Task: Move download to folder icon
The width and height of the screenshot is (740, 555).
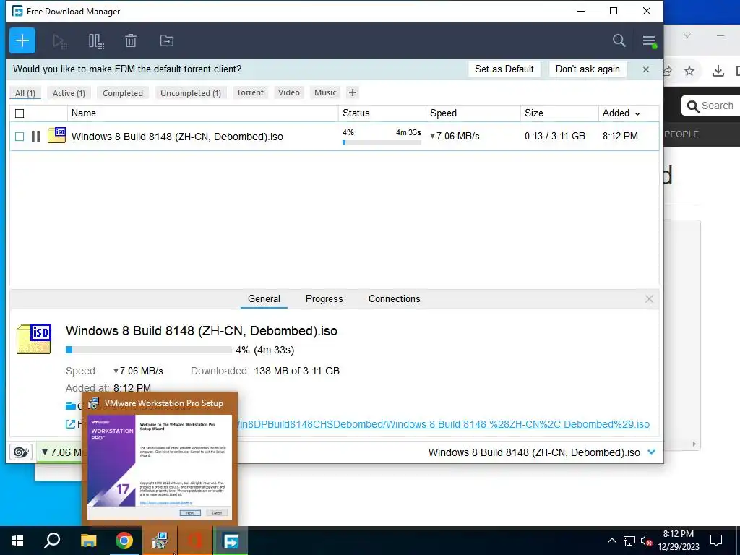Action: (167, 40)
